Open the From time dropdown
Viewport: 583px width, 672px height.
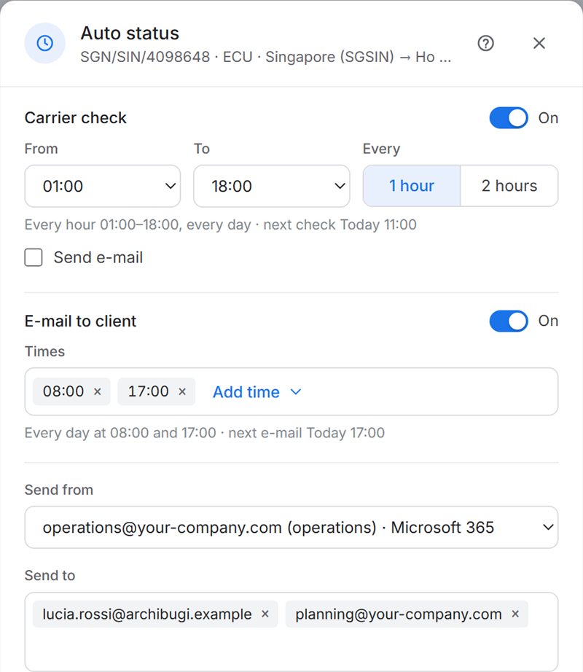point(103,186)
